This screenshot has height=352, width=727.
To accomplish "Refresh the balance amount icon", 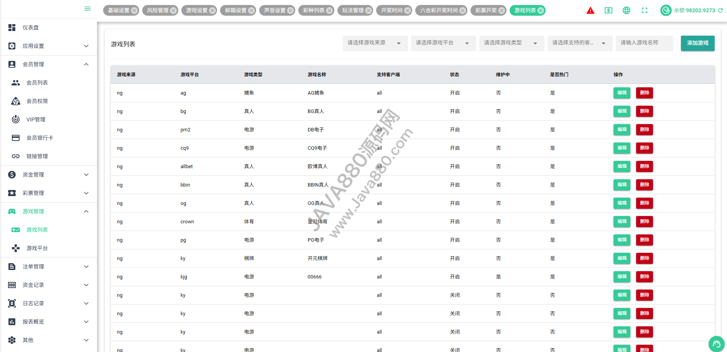I will 720,10.
